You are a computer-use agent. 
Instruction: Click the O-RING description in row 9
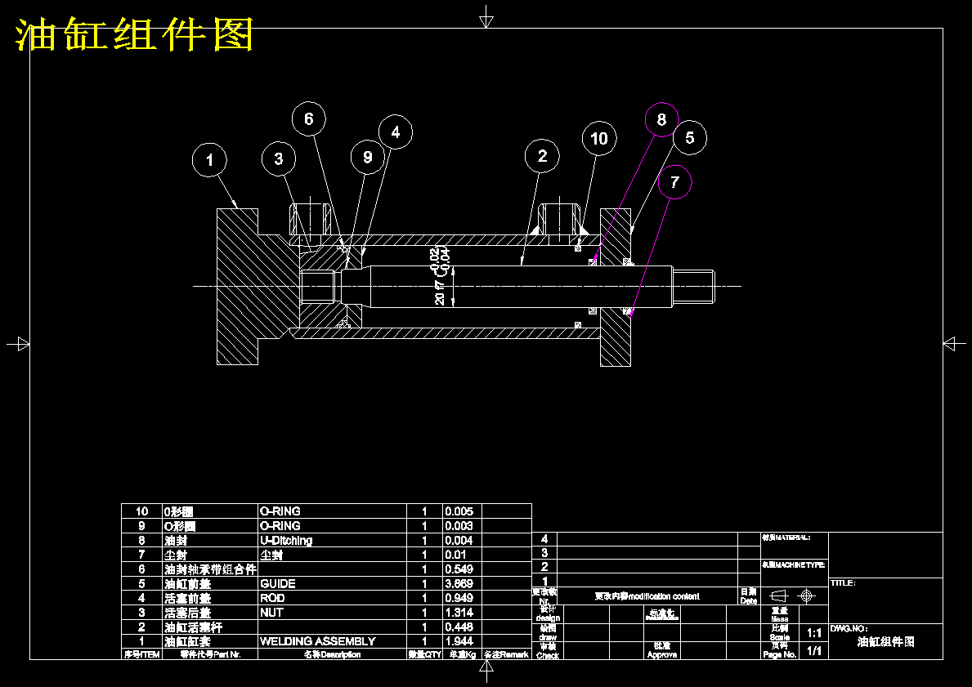tap(280, 525)
